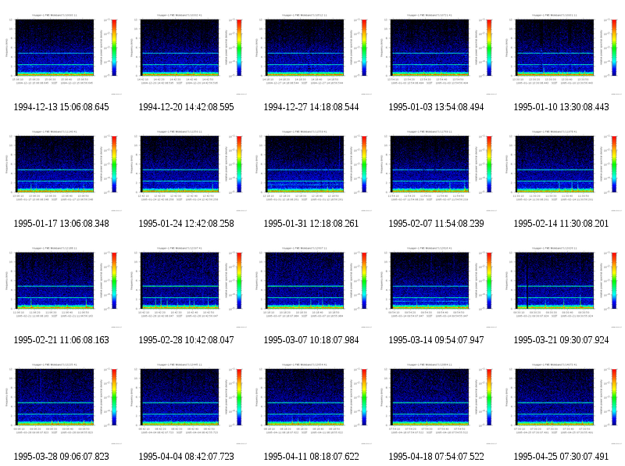Enlarge the 1995-03-28 09:06:07.823 spectrogram plot
The image size is (625, 466).
(62, 403)
